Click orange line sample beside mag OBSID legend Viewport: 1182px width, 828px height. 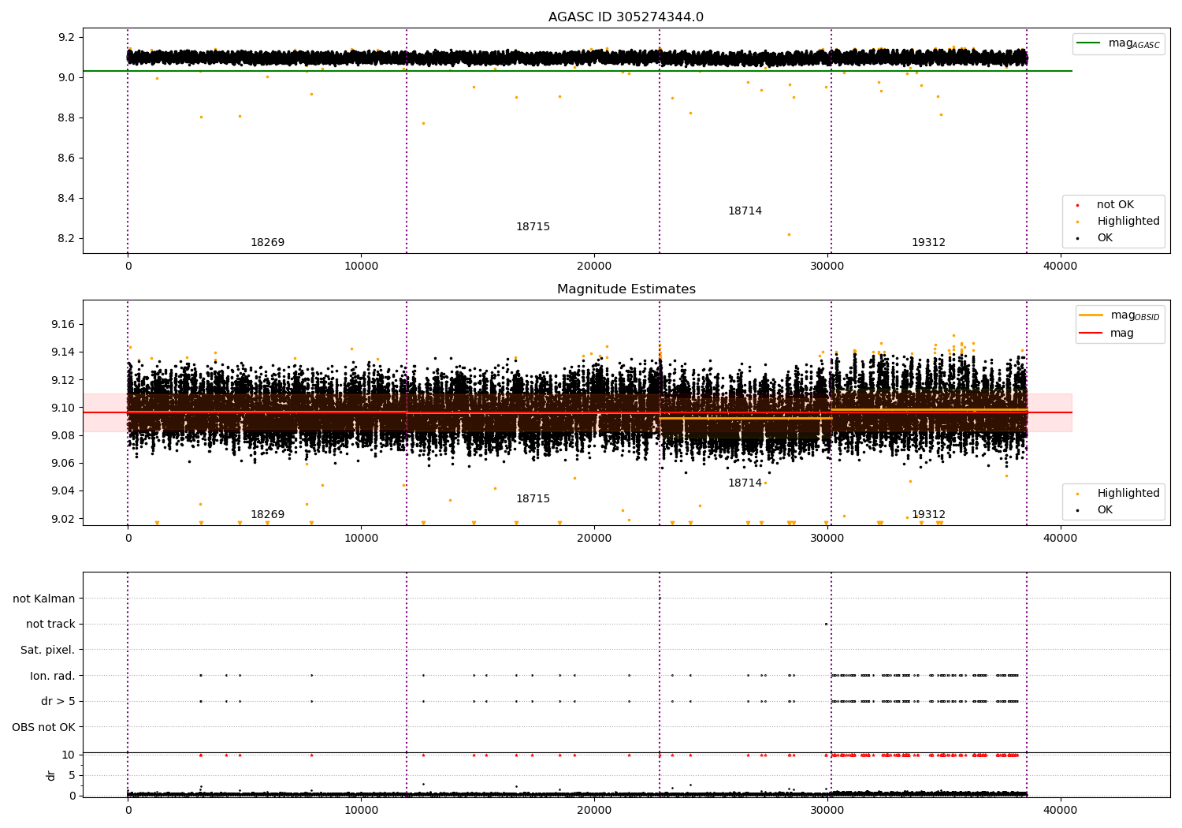(x=1091, y=315)
